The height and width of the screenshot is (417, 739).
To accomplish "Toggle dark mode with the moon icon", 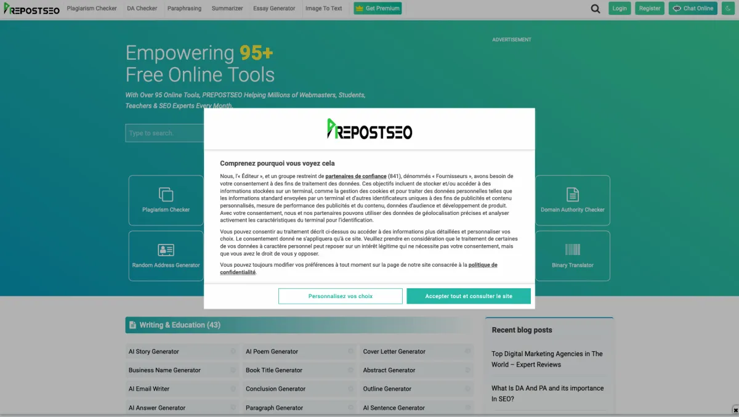I will pyautogui.click(x=727, y=9).
